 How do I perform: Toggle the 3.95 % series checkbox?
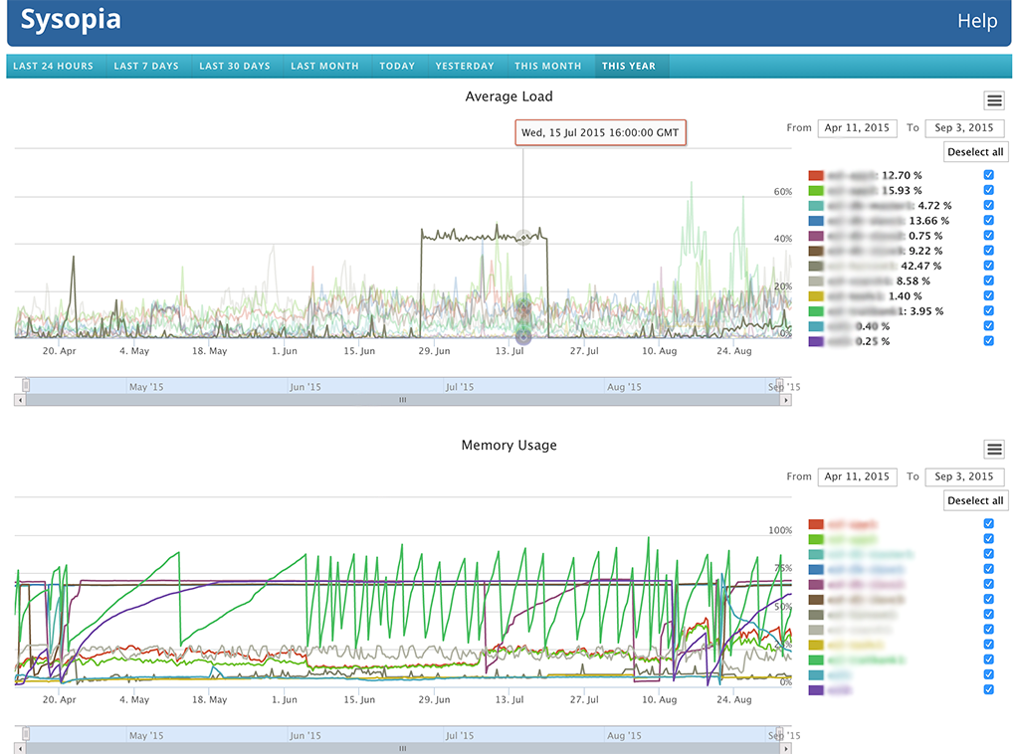click(988, 310)
